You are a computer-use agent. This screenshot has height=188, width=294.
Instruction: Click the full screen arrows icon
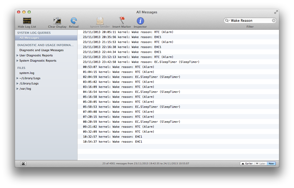pos(276,12)
